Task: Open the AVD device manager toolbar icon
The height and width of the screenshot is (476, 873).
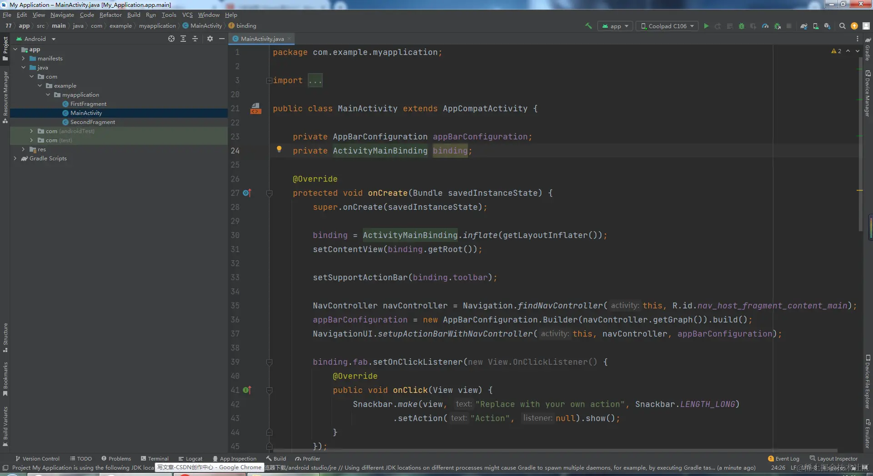Action: click(x=816, y=26)
